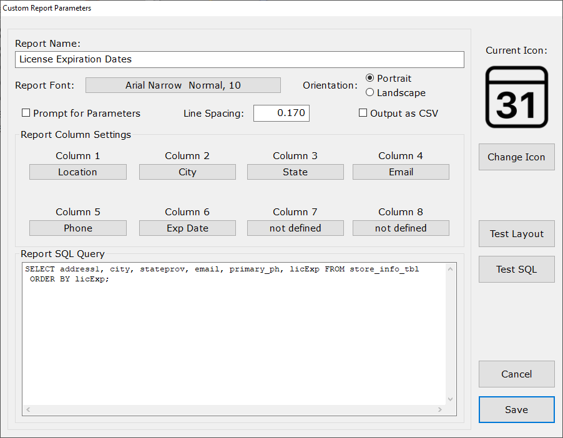563x438 pixels.
Task: Click the Test Layout button
Action: pyautogui.click(x=516, y=233)
